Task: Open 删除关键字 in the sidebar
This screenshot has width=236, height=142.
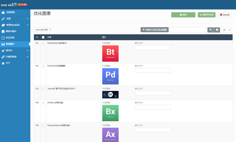Action: pos(11,31)
